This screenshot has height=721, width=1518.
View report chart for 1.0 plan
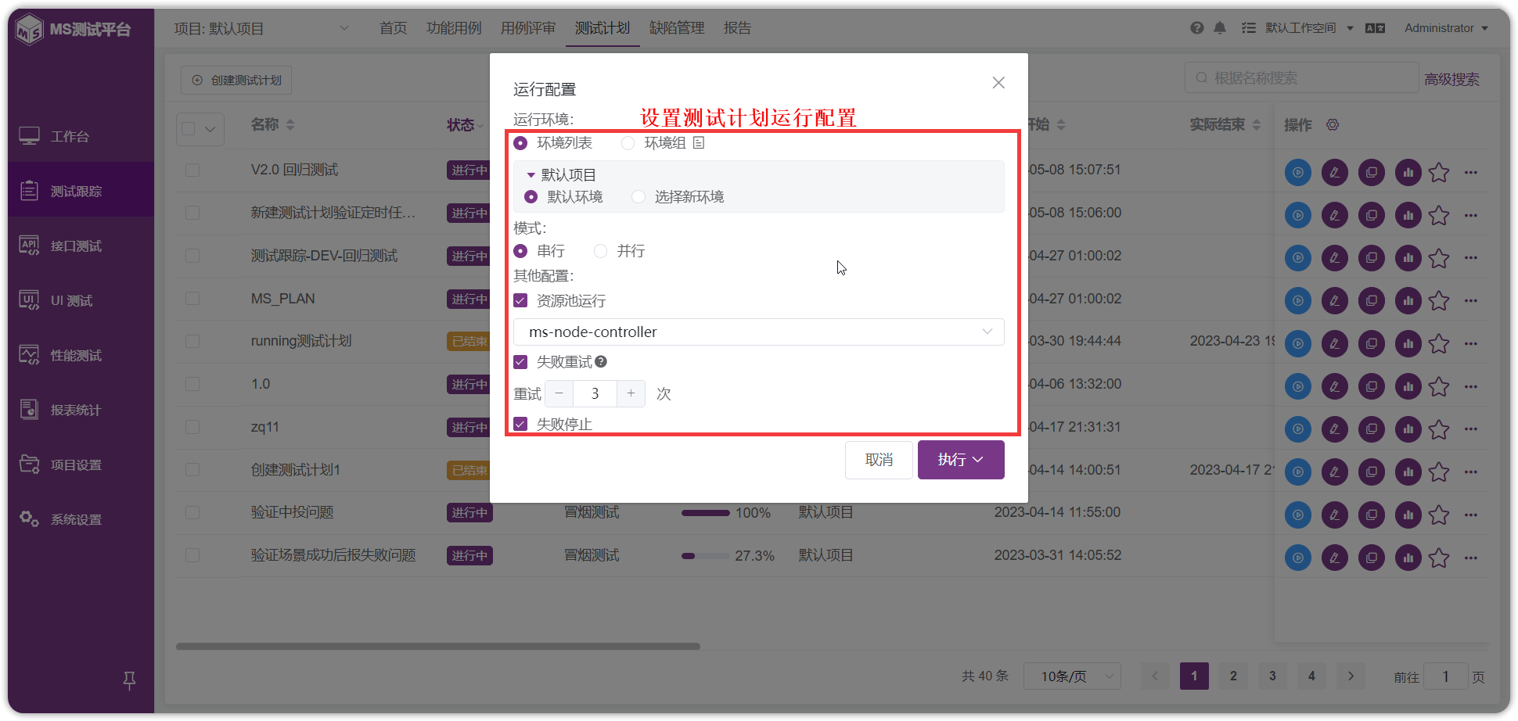pos(1408,386)
